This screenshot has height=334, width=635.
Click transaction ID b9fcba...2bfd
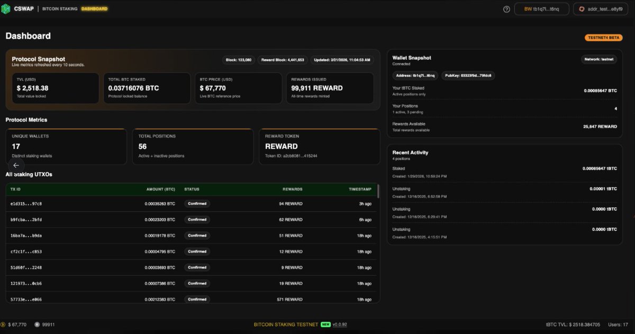point(26,220)
